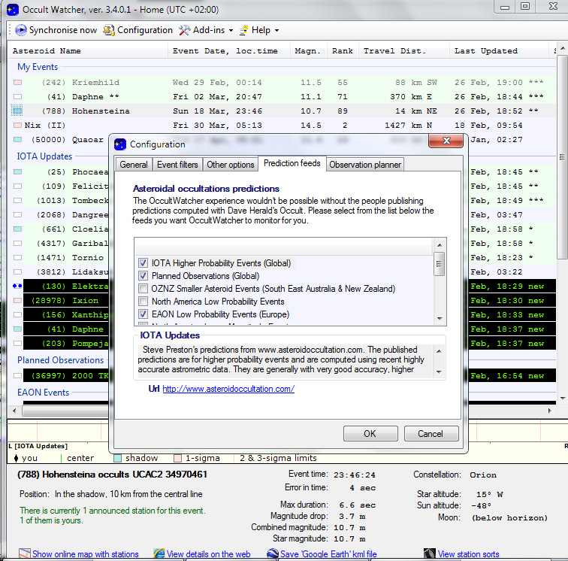The image size is (568, 561).
Task: Click the View station sorts link
Action: click(468, 554)
